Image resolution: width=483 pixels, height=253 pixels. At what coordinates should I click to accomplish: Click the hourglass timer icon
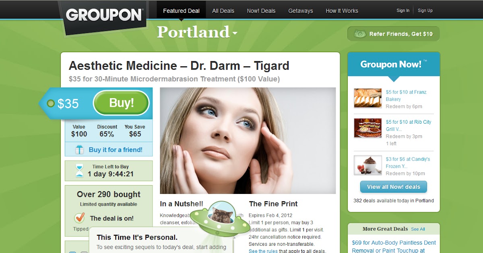point(80,171)
